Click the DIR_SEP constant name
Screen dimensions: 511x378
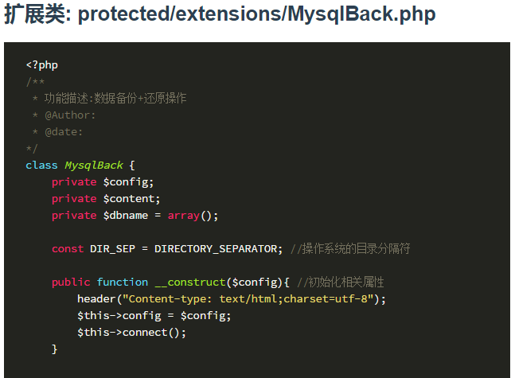pyautogui.click(x=112, y=249)
